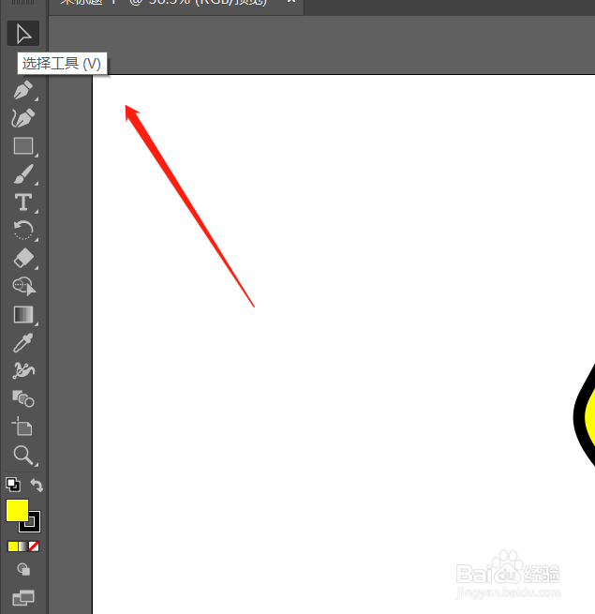Screen dimensions: 595x614
Task: Select the Gradient tool
Action: (x=23, y=314)
